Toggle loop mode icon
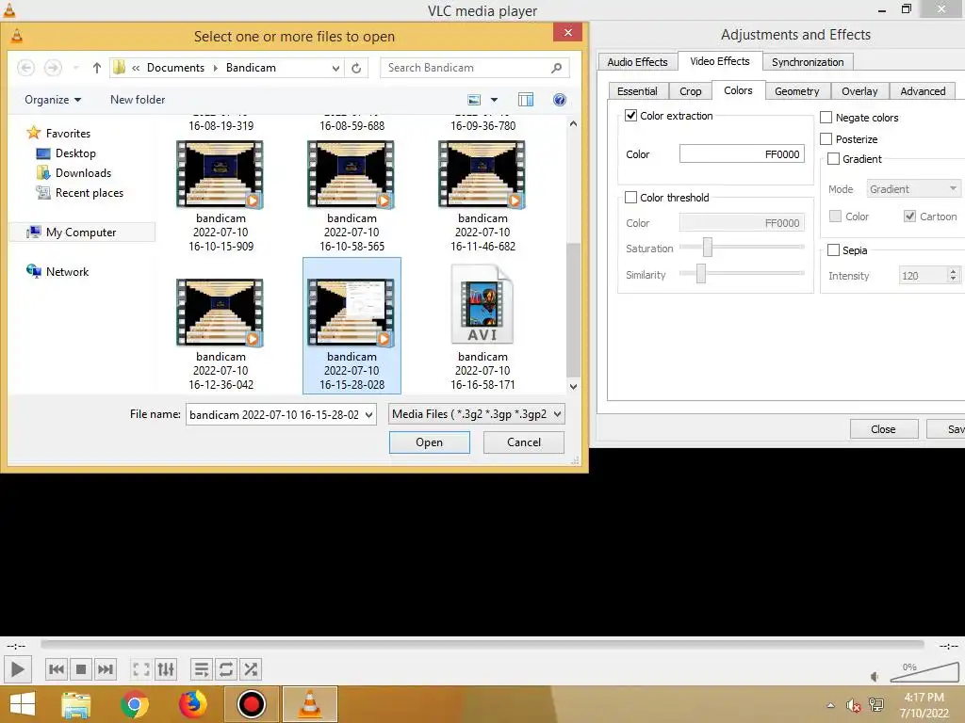 tap(226, 669)
